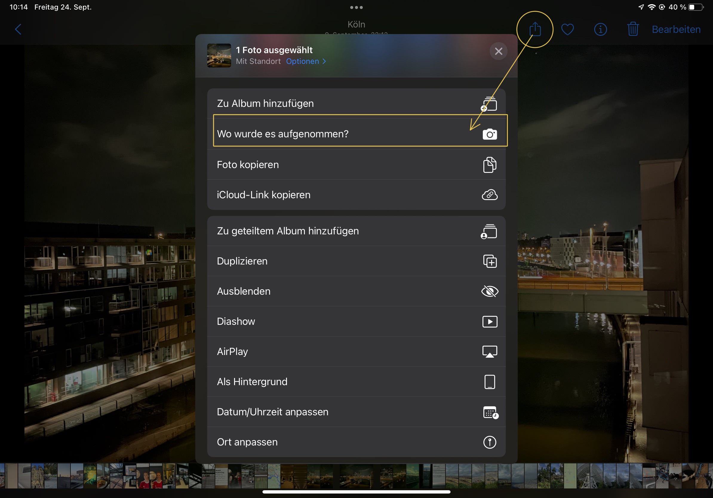713x498 pixels.
Task: Favorite photo with heart icon
Action: (567, 30)
